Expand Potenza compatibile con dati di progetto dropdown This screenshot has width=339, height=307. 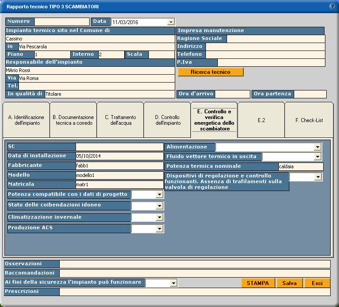click(x=159, y=195)
